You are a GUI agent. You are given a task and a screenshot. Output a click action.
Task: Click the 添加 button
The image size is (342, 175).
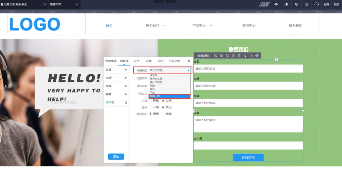point(116,156)
